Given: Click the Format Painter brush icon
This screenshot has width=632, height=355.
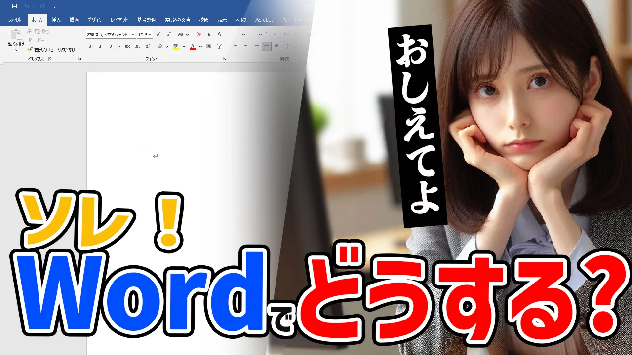Looking at the screenshot, I should (x=30, y=49).
